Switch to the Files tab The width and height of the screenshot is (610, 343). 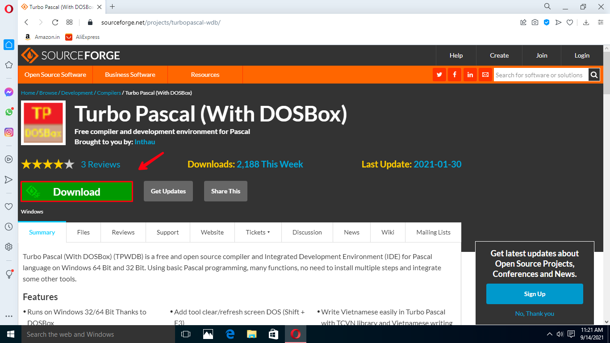(x=84, y=232)
